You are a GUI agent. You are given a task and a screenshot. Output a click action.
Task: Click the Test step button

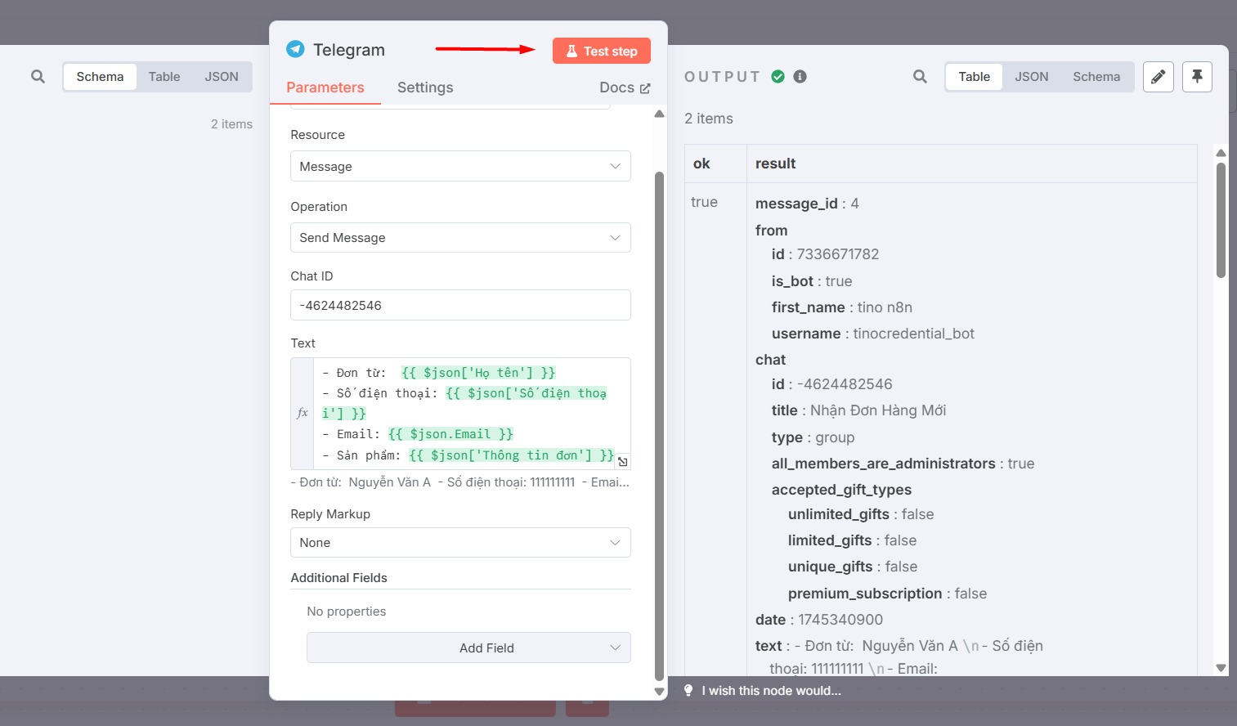[602, 51]
